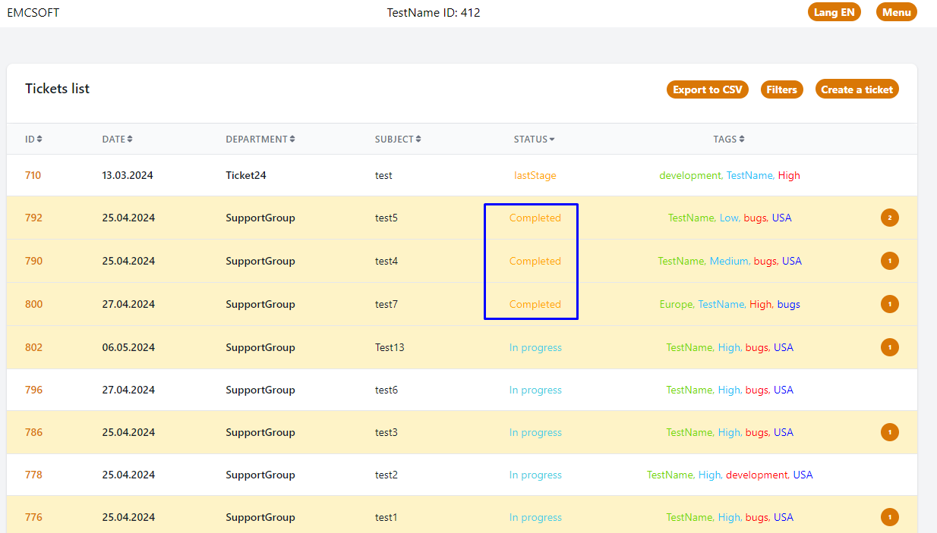
Task: Sort tickets by Date column
Action: tap(117, 140)
